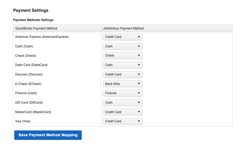Expand the Discover payment method dropdown
The height and width of the screenshot is (147, 240).
[123, 74]
